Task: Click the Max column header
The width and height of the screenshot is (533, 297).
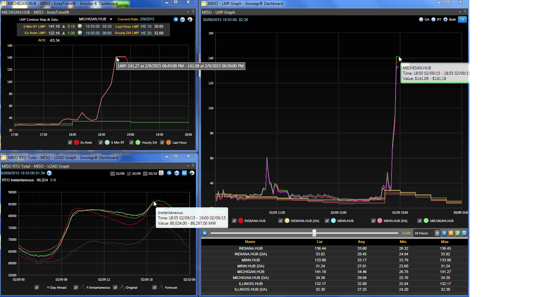Action: pyautogui.click(x=445, y=242)
